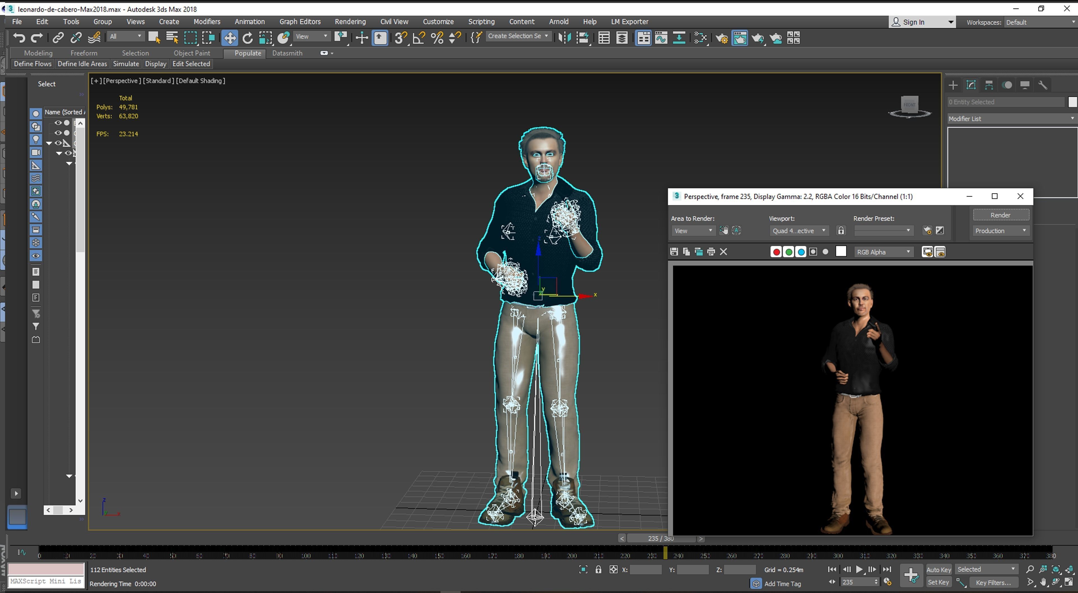
Task: Open the Arnold menu
Action: 559,21
